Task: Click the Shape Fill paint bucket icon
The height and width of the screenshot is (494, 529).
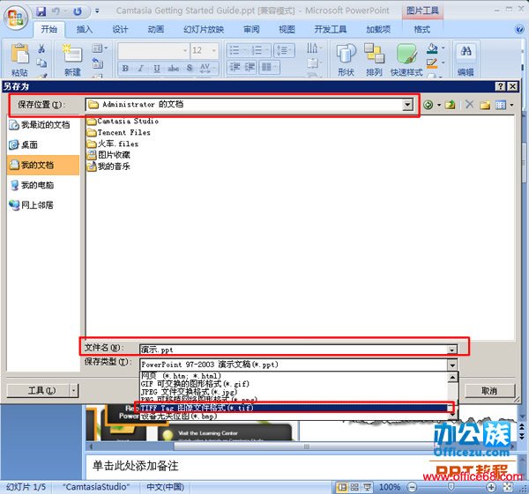Action: 432,48
